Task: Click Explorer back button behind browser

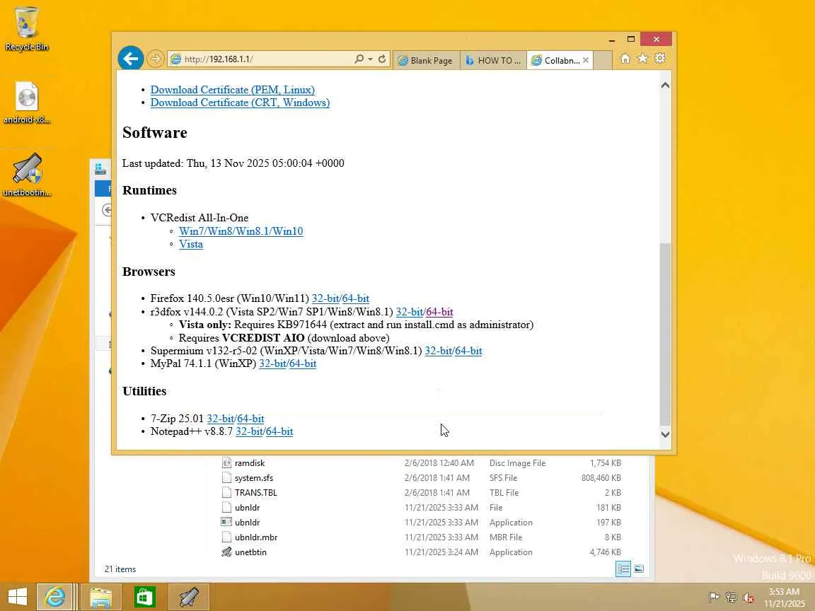Action: [106, 210]
